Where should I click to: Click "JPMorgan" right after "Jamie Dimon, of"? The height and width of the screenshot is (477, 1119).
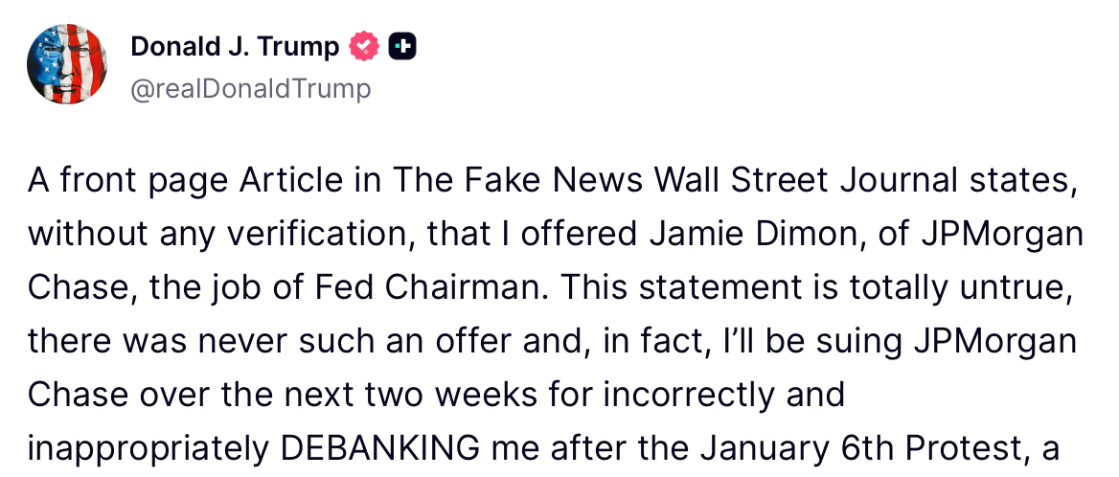click(x=1000, y=235)
